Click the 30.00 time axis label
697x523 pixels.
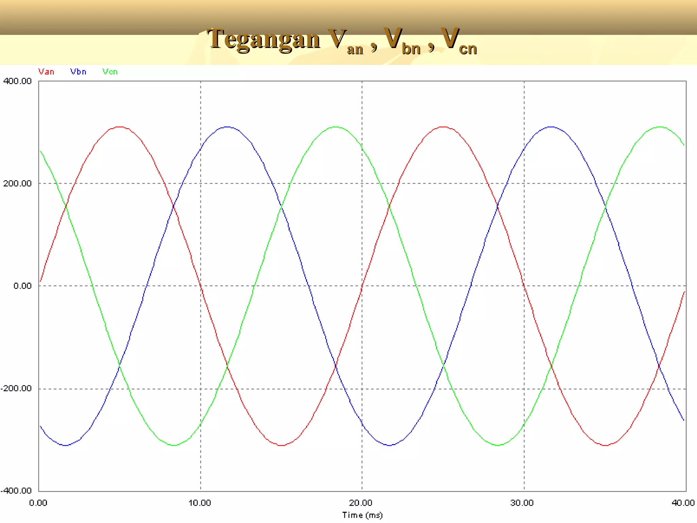pyautogui.click(x=522, y=503)
